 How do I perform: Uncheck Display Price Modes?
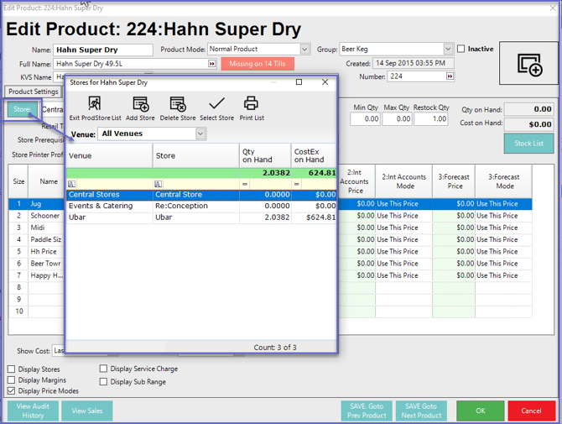[12, 391]
